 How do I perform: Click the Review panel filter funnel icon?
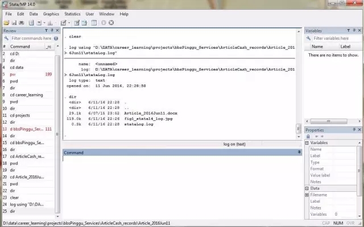coord(46,31)
